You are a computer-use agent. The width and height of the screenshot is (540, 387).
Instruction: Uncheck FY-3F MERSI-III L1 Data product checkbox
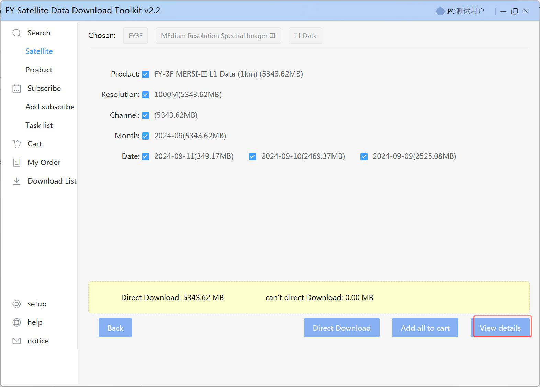pos(146,74)
